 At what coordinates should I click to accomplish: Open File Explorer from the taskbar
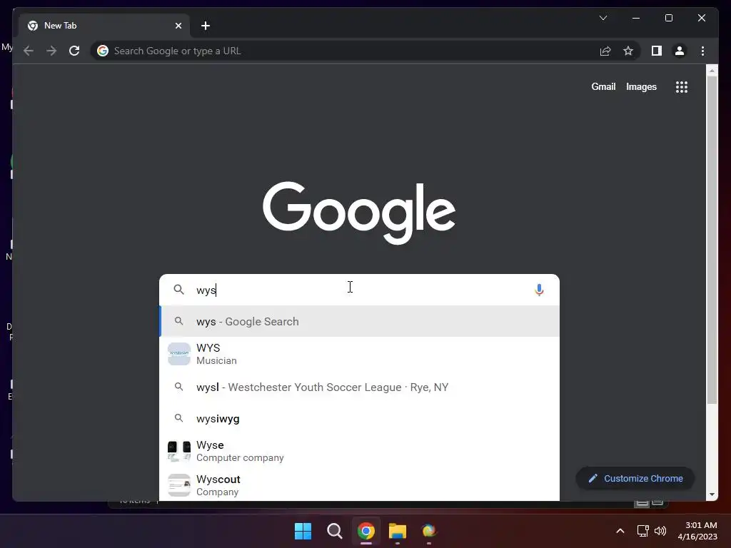coord(398,531)
